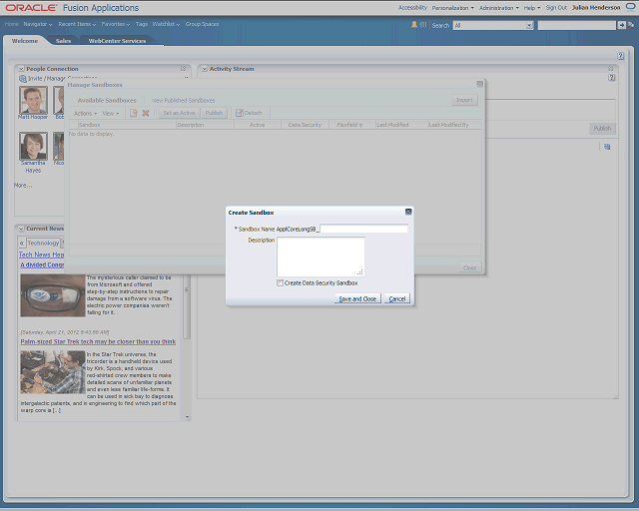Click into the Description text area
Viewport: 639px width, 511px height.
click(320, 256)
